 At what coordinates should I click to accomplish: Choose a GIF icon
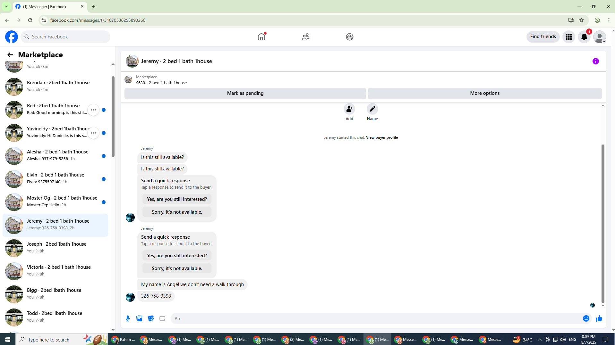pos(162,318)
